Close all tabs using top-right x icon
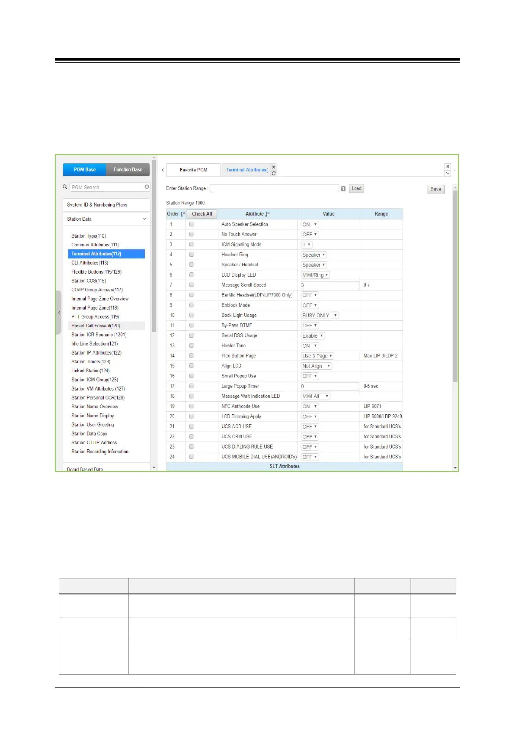 pyautogui.click(x=448, y=166)
